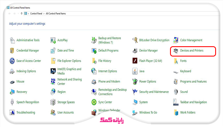Expand chevron after Control Panel breadcrumb
This screenshot has width=223, height=127.
tap(44, 14)
